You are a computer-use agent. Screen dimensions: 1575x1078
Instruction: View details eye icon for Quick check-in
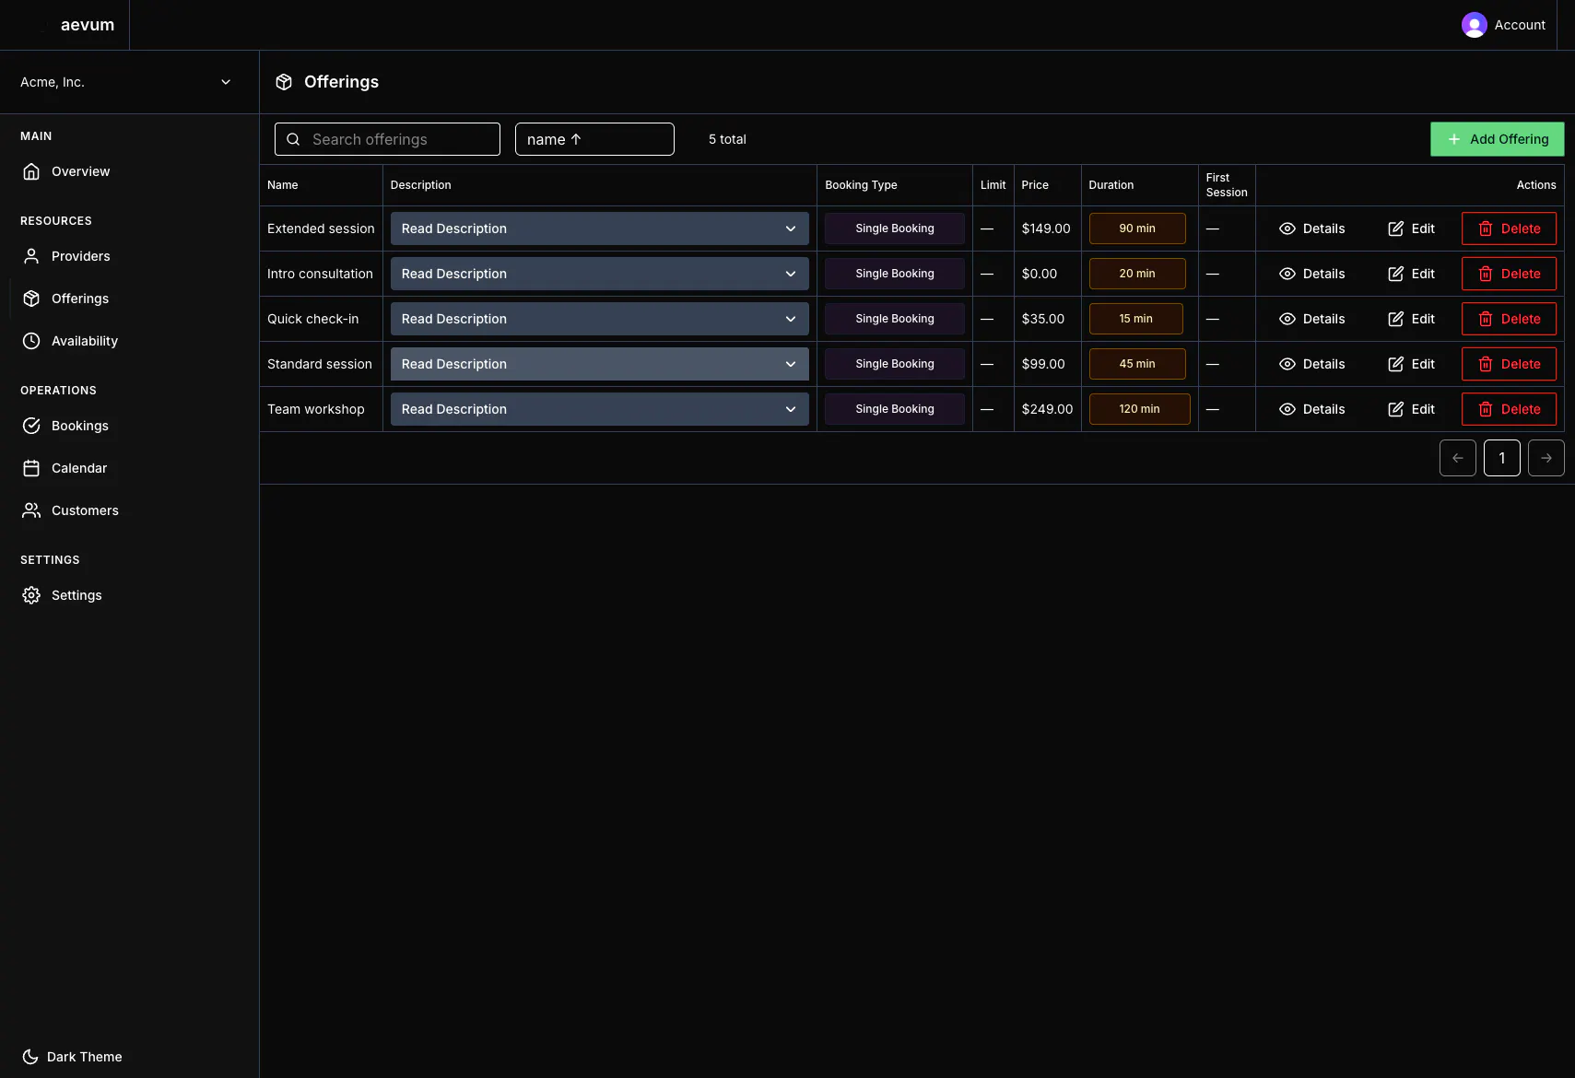[1287, 319]
